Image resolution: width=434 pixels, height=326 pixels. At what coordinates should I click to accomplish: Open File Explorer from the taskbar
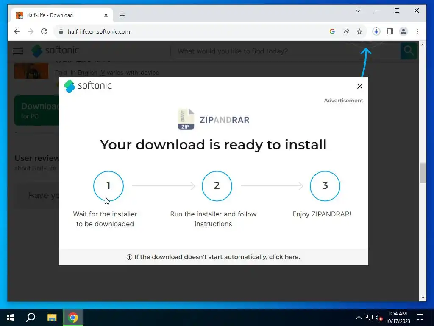(x=52, y=318)
